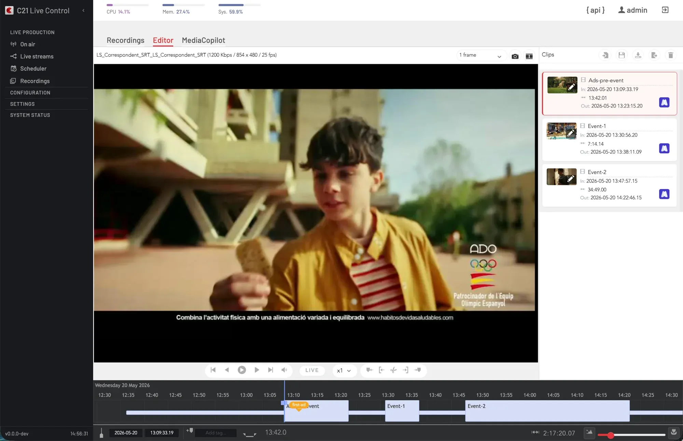
Task: Select the Ads-pre-event clip thumbnail
Action: (562, 85)
